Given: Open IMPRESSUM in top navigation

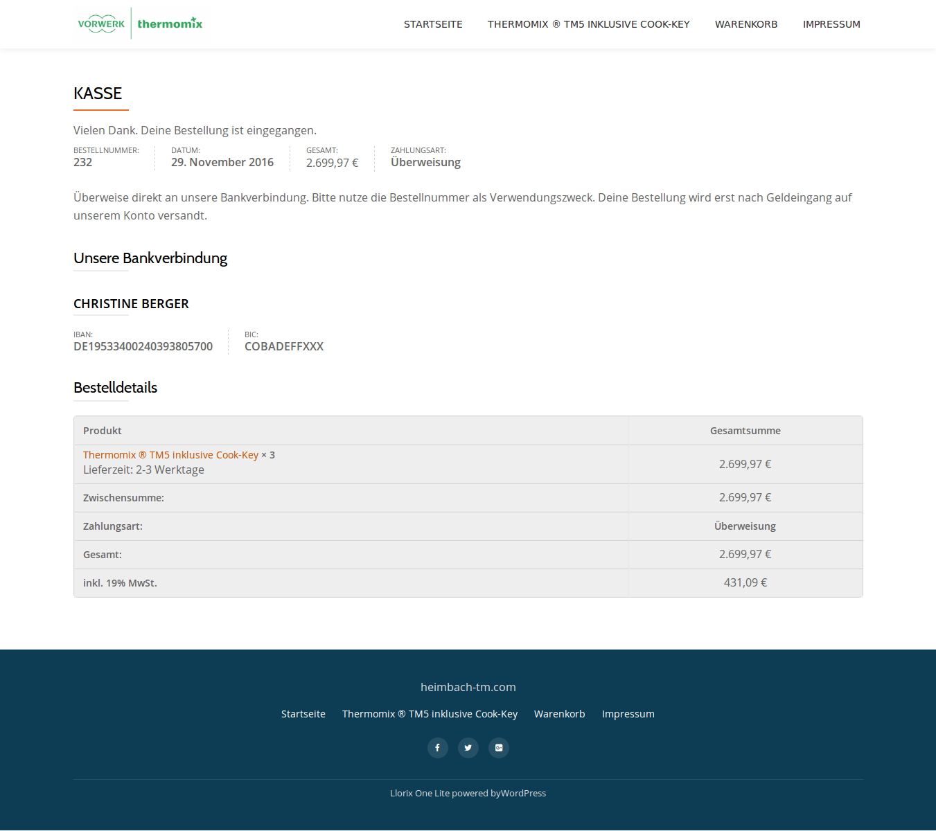Looking at the screenshot, I should pyautogui.click(x=831, y=24).
